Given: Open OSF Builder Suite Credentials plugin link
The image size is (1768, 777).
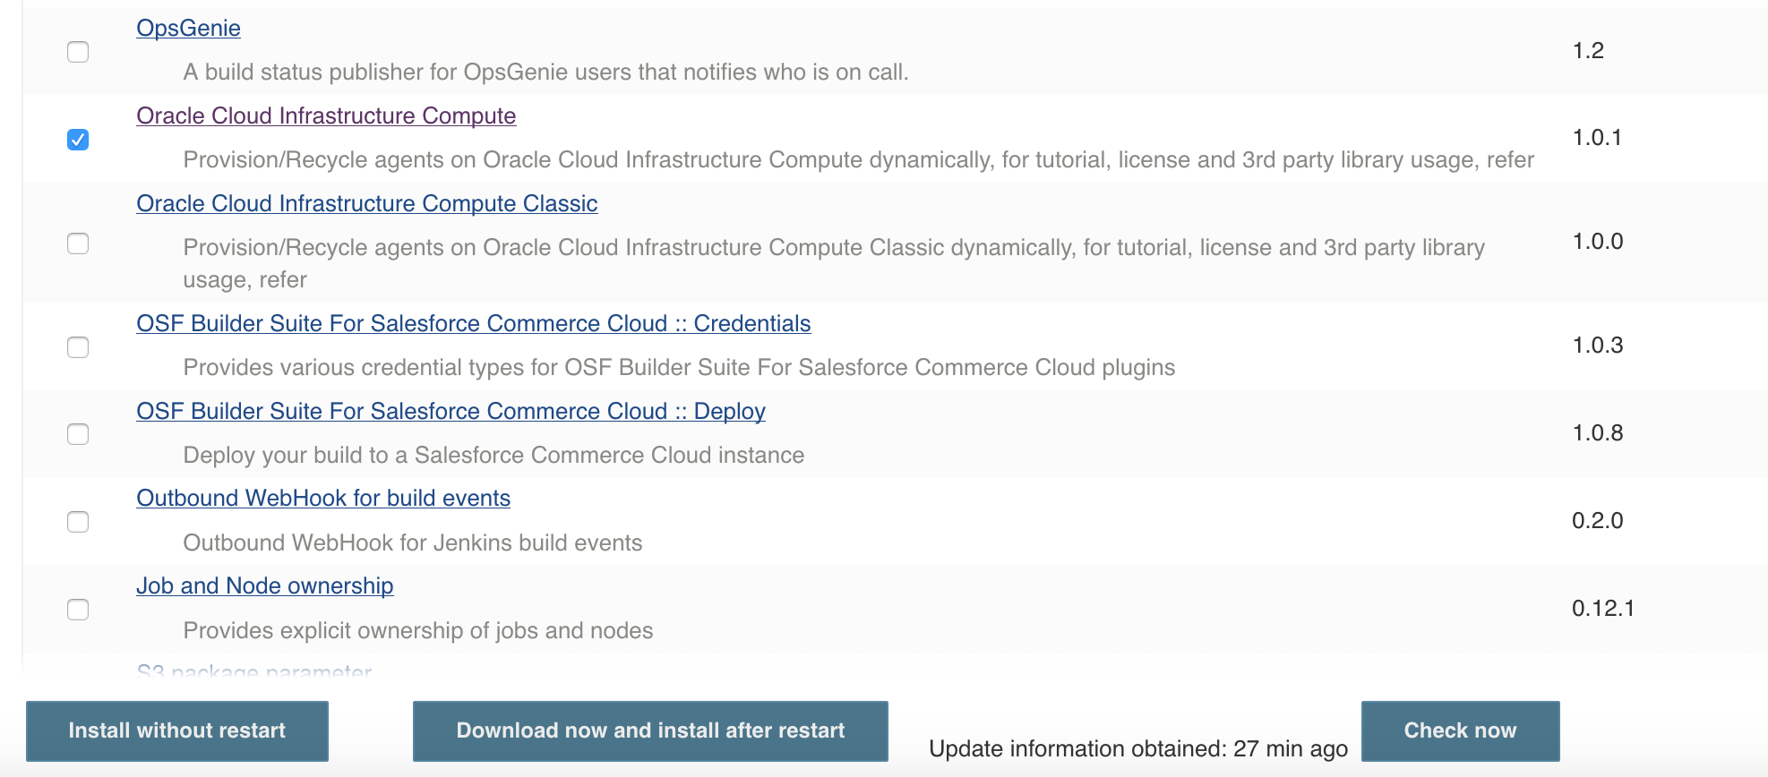Looking at the screenshot, I should 473,323.
